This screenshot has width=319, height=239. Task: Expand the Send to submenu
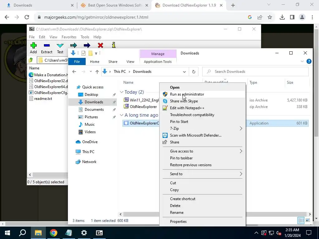click(x=241, y=174)
